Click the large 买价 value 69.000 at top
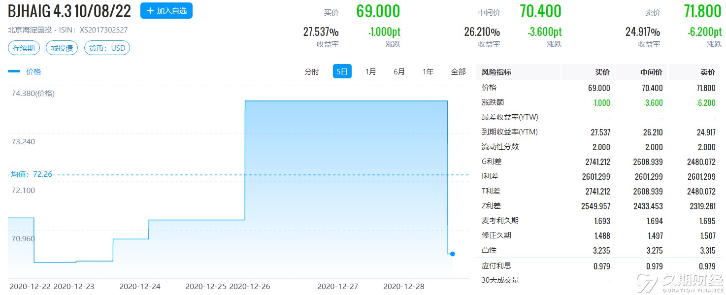The width and height of the screenshot is (726, 295). coord(378,11)
